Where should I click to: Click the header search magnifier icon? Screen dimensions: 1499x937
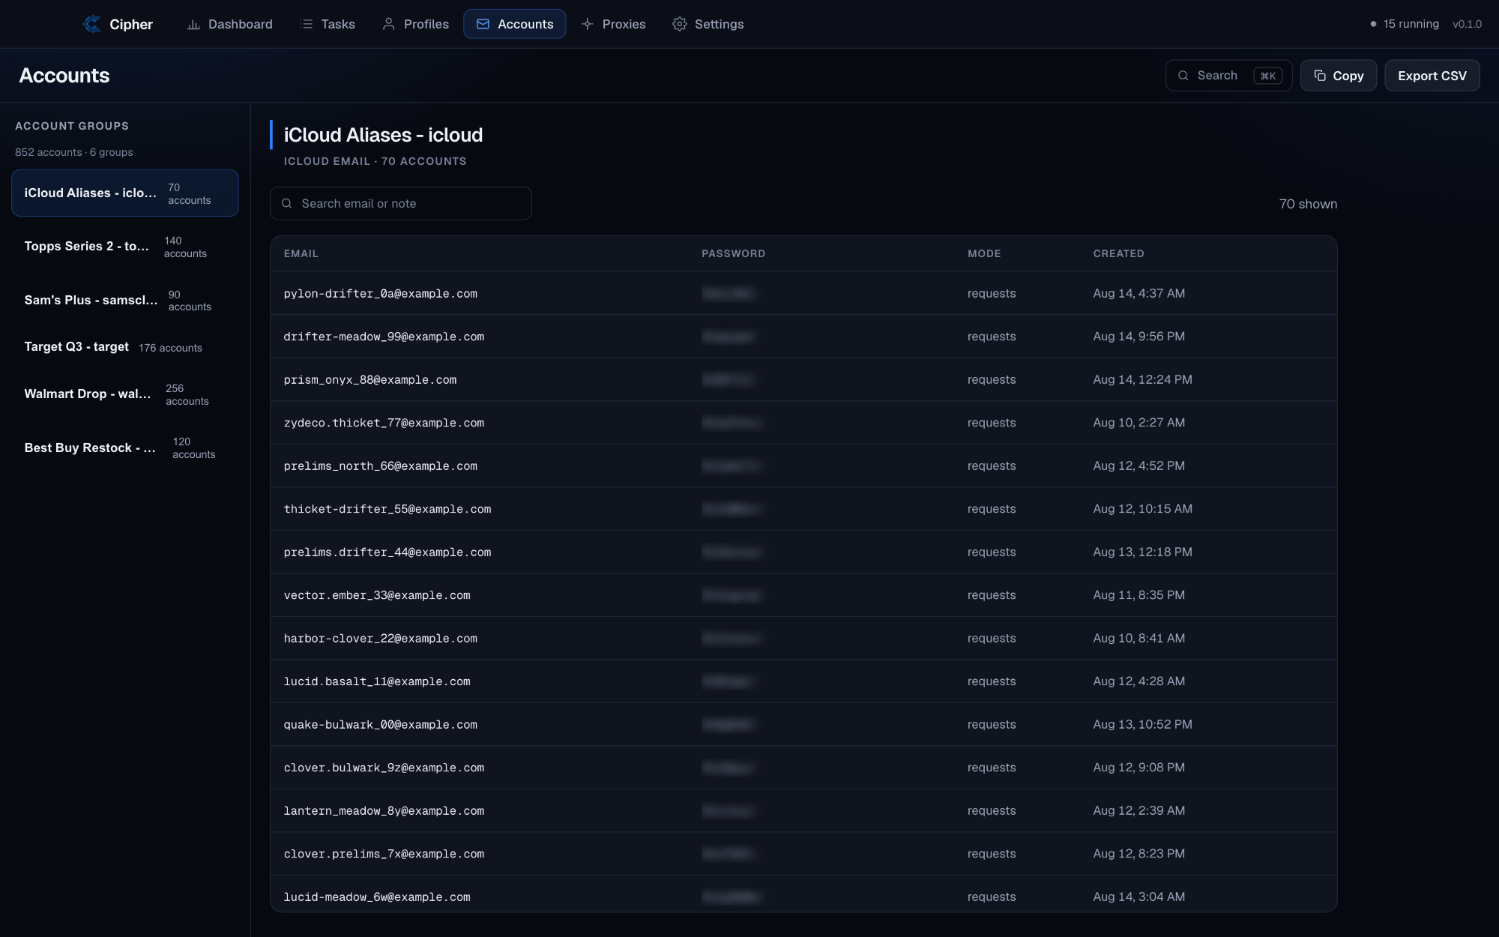click(x=1183, y=76)
